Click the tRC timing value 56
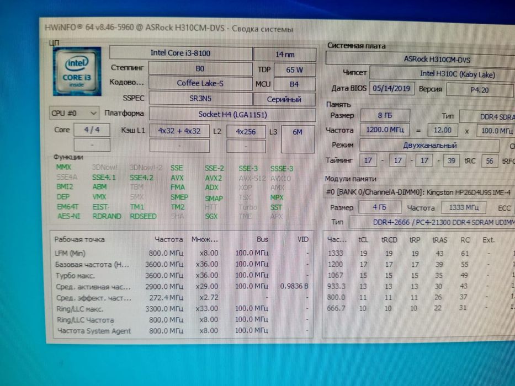The width and height of the screenshot is (515, 386). pos(490,161)
